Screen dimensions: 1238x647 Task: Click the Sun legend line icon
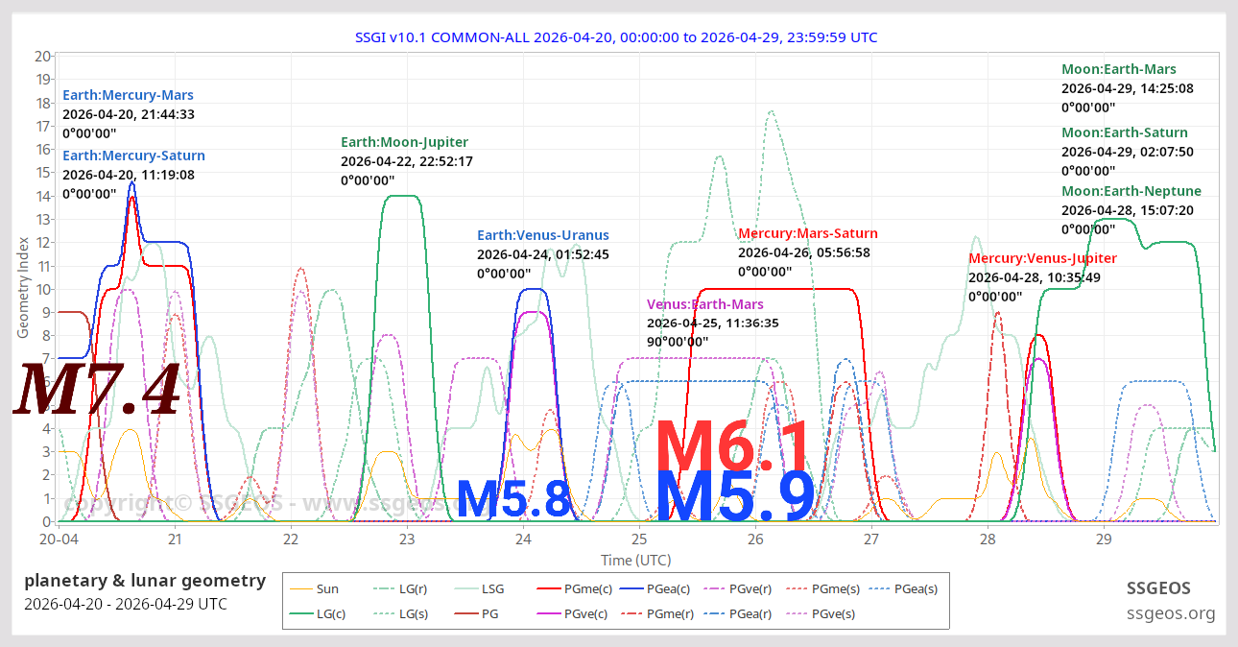click(303, 588)
